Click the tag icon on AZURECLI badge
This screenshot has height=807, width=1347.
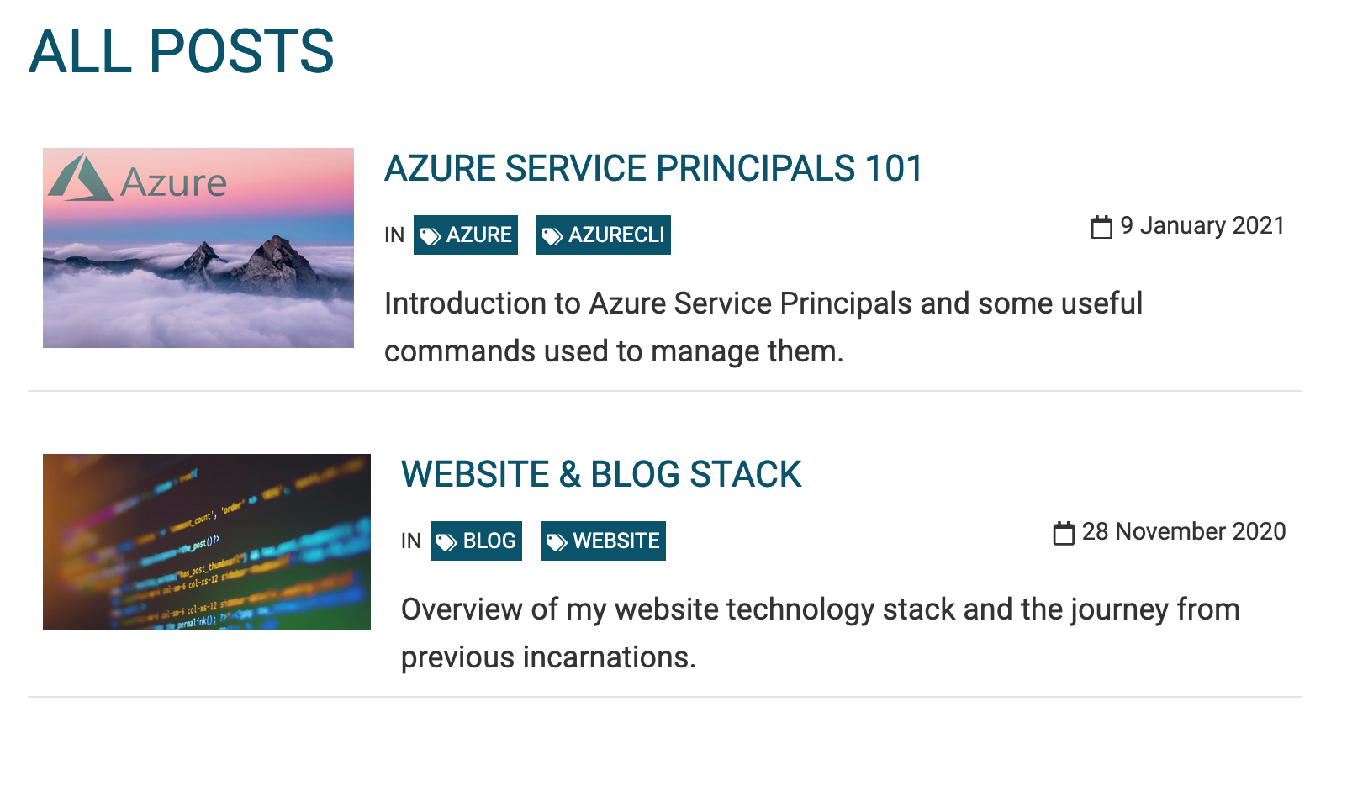(x=552, y=236)
